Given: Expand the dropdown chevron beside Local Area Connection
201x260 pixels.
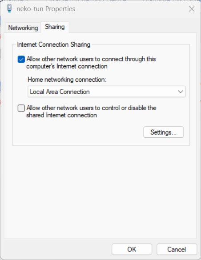Looking at the screenshot, I should 180,92.
